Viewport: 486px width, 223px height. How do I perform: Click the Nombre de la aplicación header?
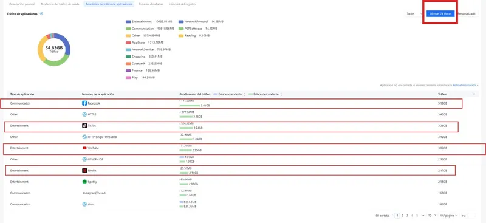pos(98,94)
